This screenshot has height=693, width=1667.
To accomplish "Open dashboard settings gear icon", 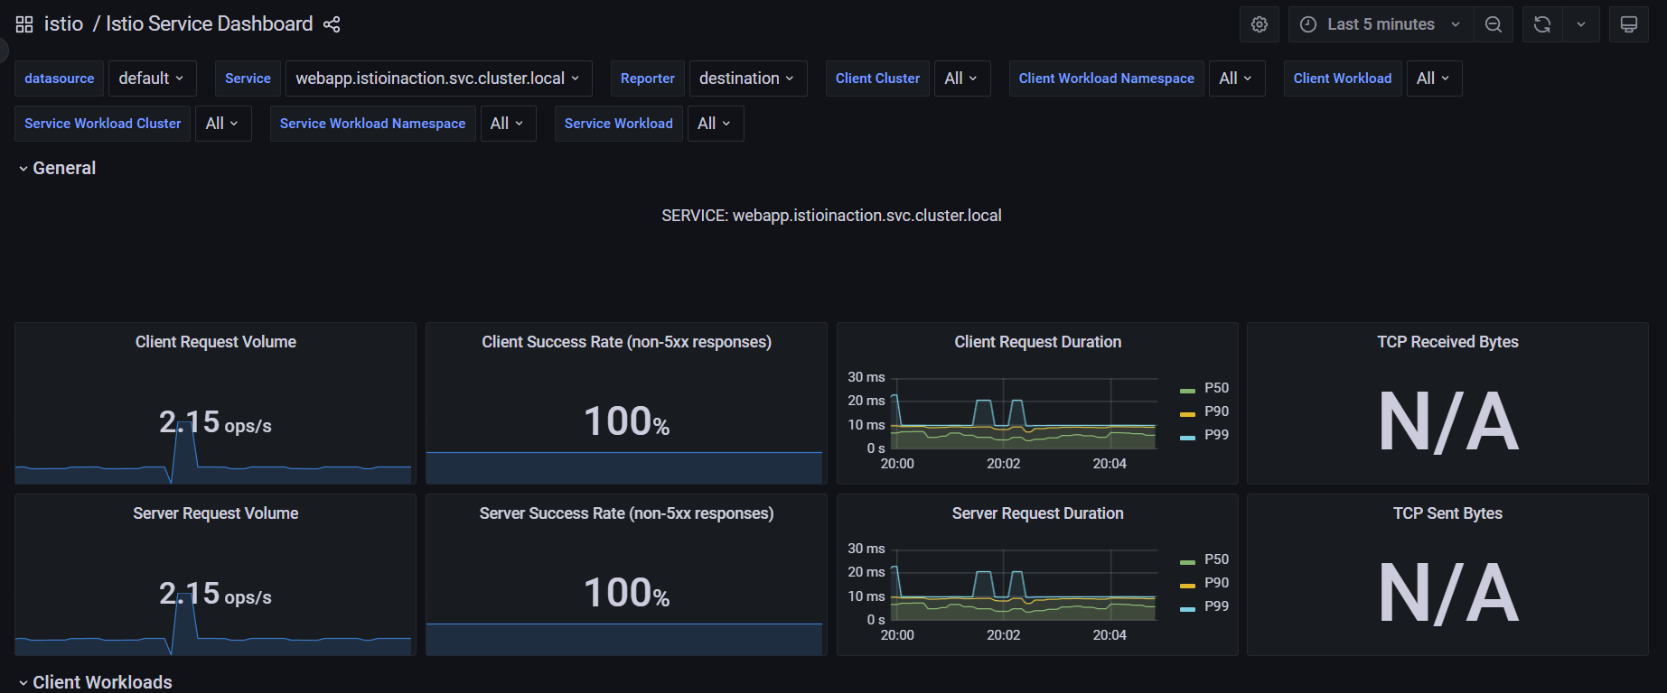I will (1260, 24).
